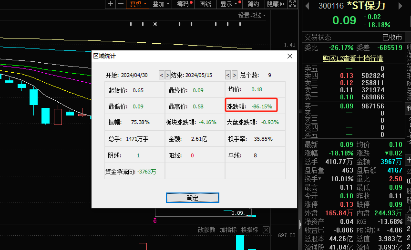Select the 筹码 toolbar item
Screen dimensions: 411x250
click(x=183, y=4)
